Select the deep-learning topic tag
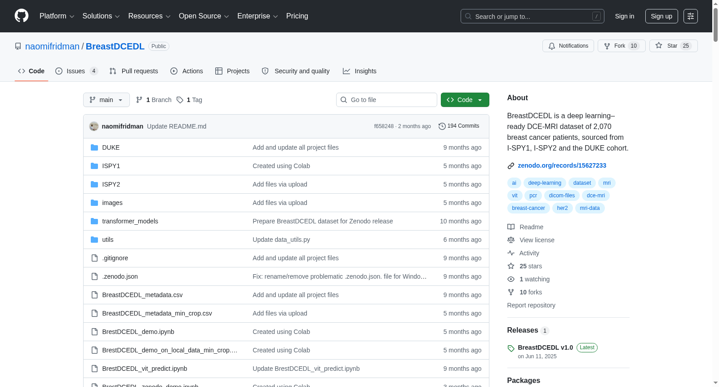Image resolution: width=719 pixels, height=387 pixels. tap(545, 183)
